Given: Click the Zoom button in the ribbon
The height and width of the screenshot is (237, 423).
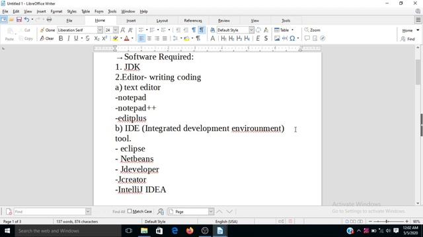Looking at the screenshot, I should coord(313,30).
